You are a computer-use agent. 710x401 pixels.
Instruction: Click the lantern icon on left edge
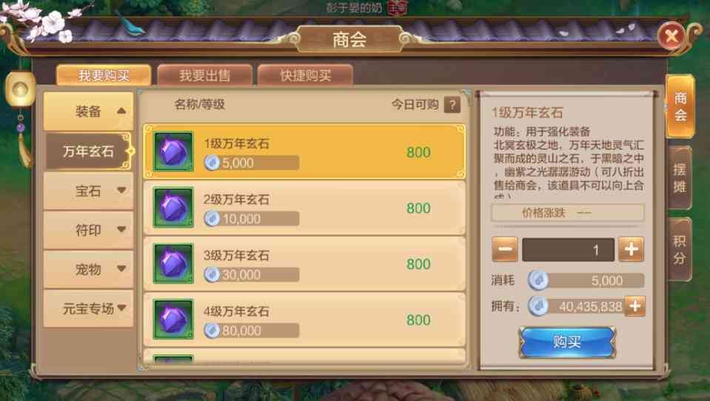(21, 90)
